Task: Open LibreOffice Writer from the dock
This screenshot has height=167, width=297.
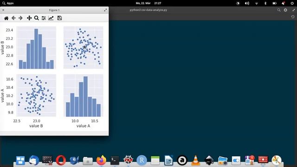Action: tap(168, 161)
